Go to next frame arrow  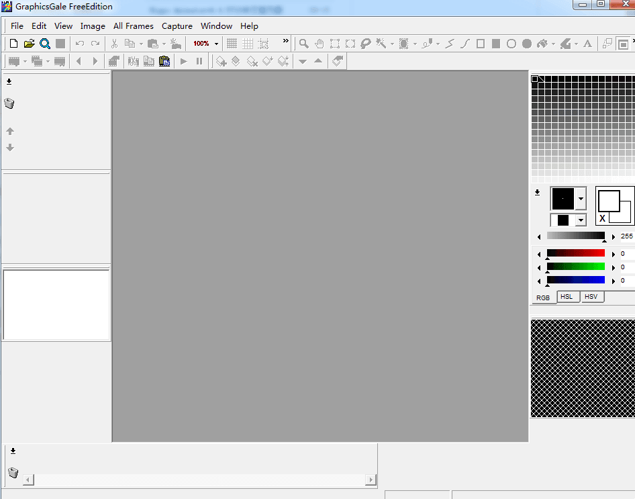95,61
